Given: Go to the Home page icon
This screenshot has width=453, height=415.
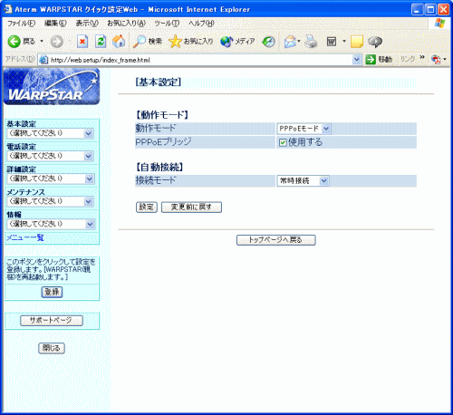Looking at the screenshot, I should [119, 42].
